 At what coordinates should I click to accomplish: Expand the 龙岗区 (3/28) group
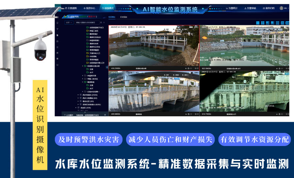pyautogui.click(x=76, y=108)
